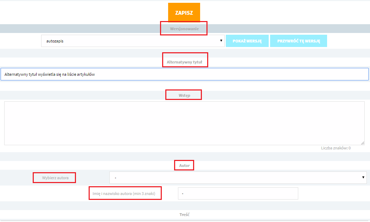Open the Wybierz autora dropdown

[238, 178]
